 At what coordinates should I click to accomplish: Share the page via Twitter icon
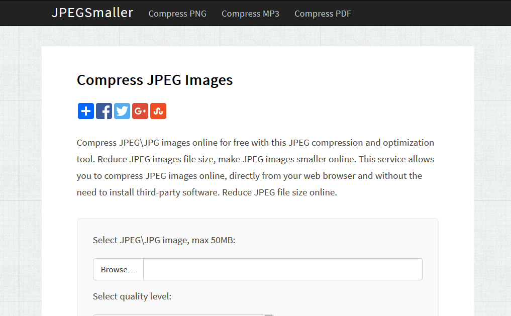[122, 111]
